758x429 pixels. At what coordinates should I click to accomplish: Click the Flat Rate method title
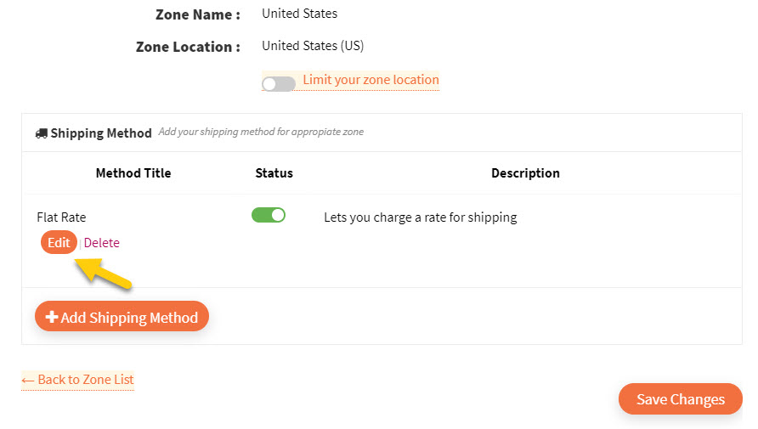pos(61,217)
